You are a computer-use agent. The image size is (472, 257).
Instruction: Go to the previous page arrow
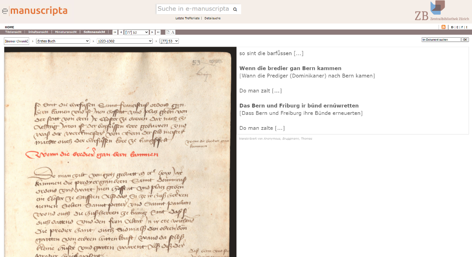tap(121, 32)
